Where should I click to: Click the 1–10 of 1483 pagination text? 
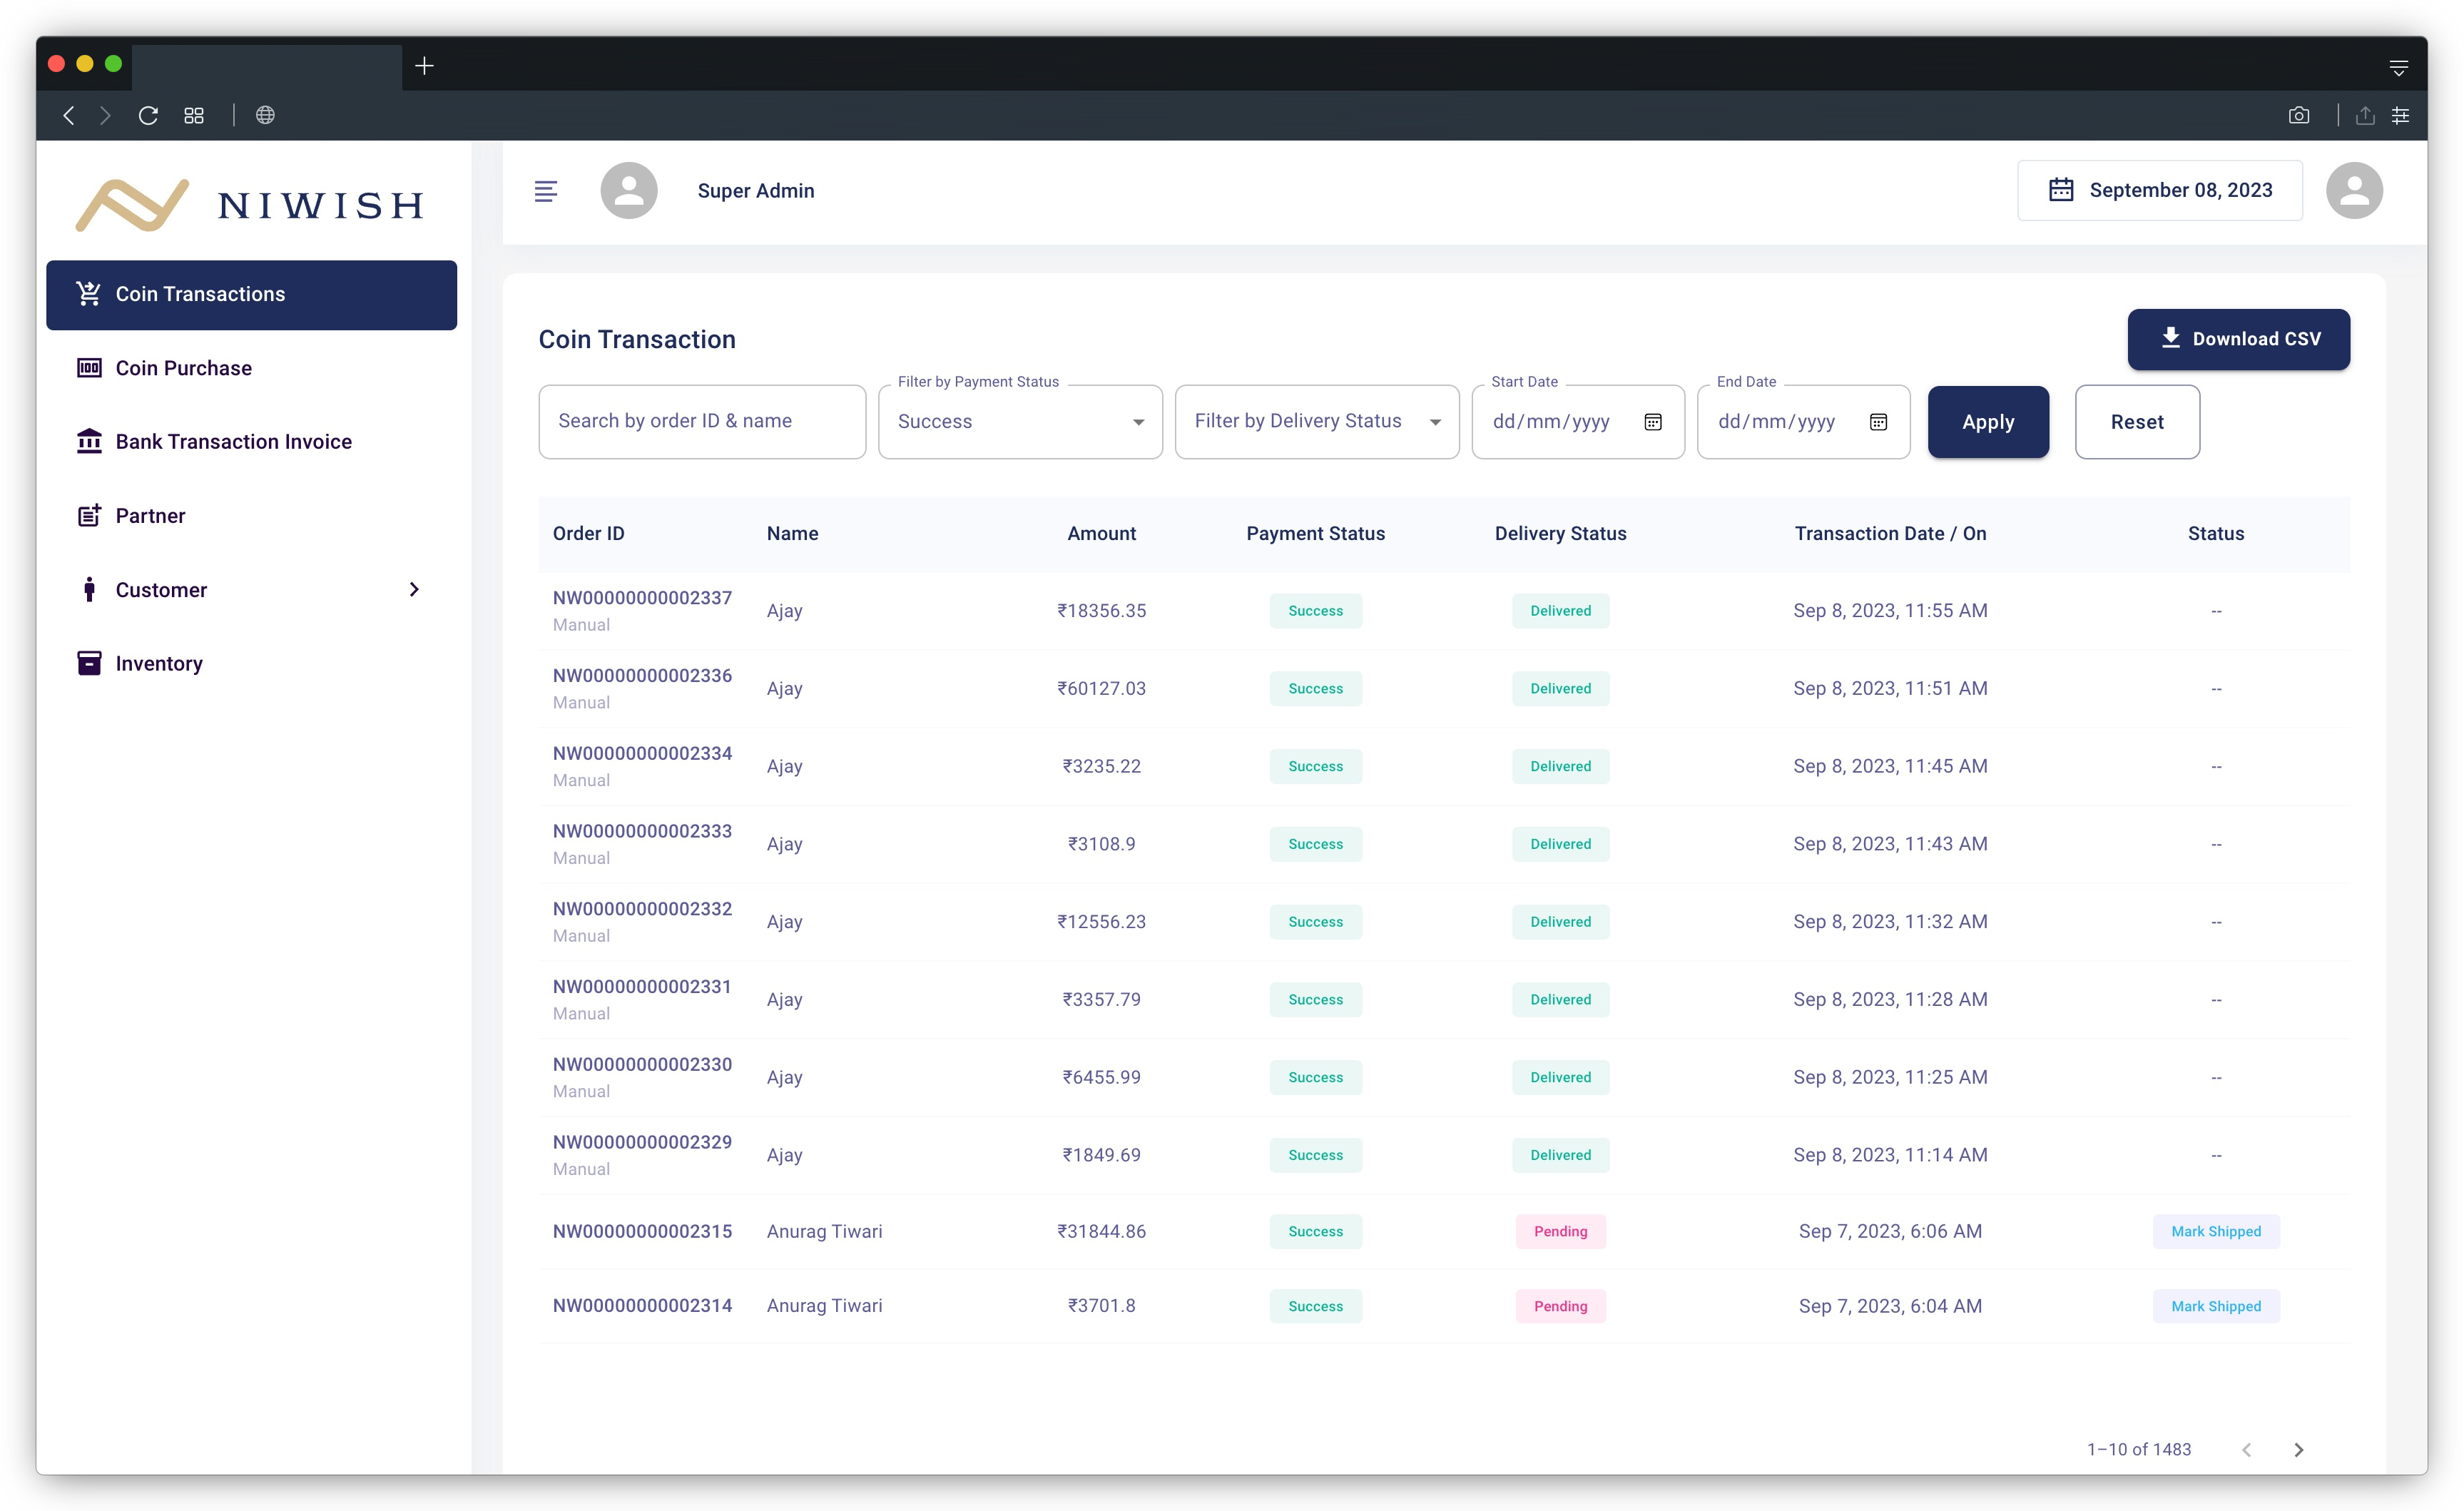2138,1449
